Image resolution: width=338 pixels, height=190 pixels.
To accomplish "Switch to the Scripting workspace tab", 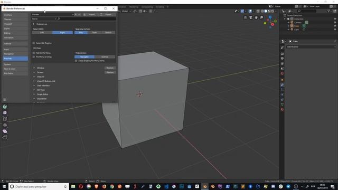I will pyautogui.click(x=160, y=7).
